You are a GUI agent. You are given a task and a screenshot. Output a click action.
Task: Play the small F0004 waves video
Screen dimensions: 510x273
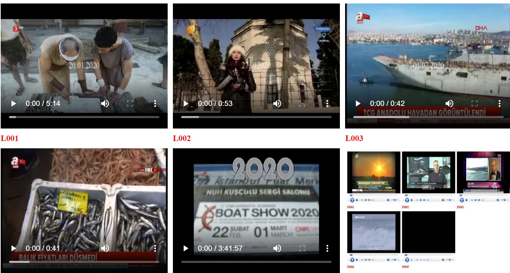pyautogui.click(x=352, y=260)
